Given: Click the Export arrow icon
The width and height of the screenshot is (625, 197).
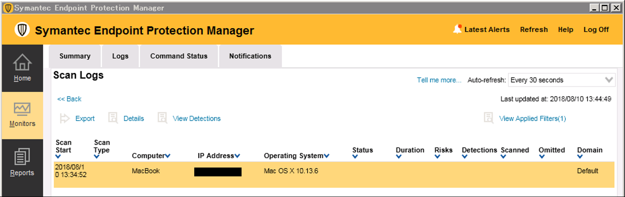Looking at the screenshot, I should [x=64, y=118].
